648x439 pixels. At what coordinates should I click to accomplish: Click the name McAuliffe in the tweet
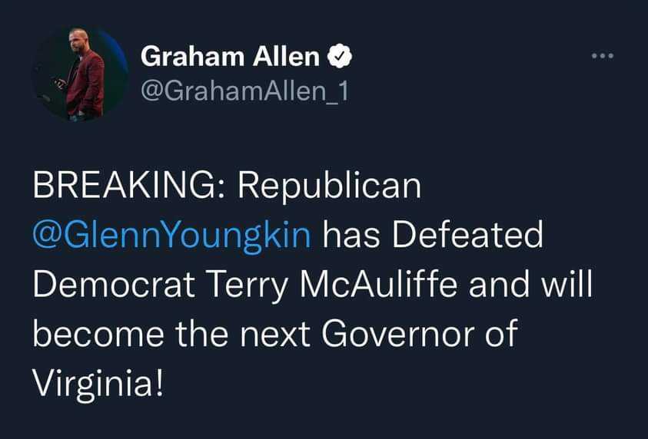coord(379,283)
